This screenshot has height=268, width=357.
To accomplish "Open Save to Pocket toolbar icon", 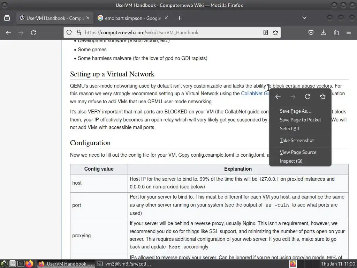I will 311,32.
